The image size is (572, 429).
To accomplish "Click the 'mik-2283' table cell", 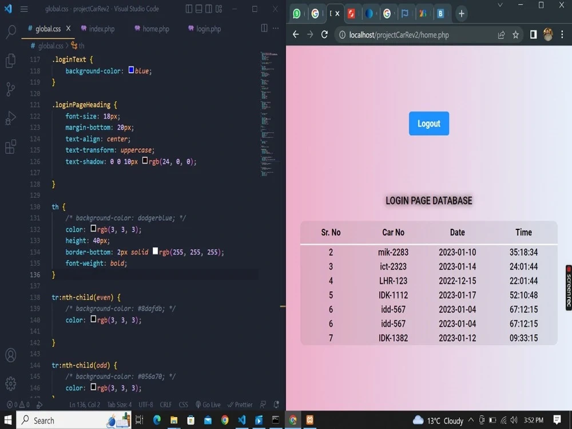I will (x=393, y=252).
